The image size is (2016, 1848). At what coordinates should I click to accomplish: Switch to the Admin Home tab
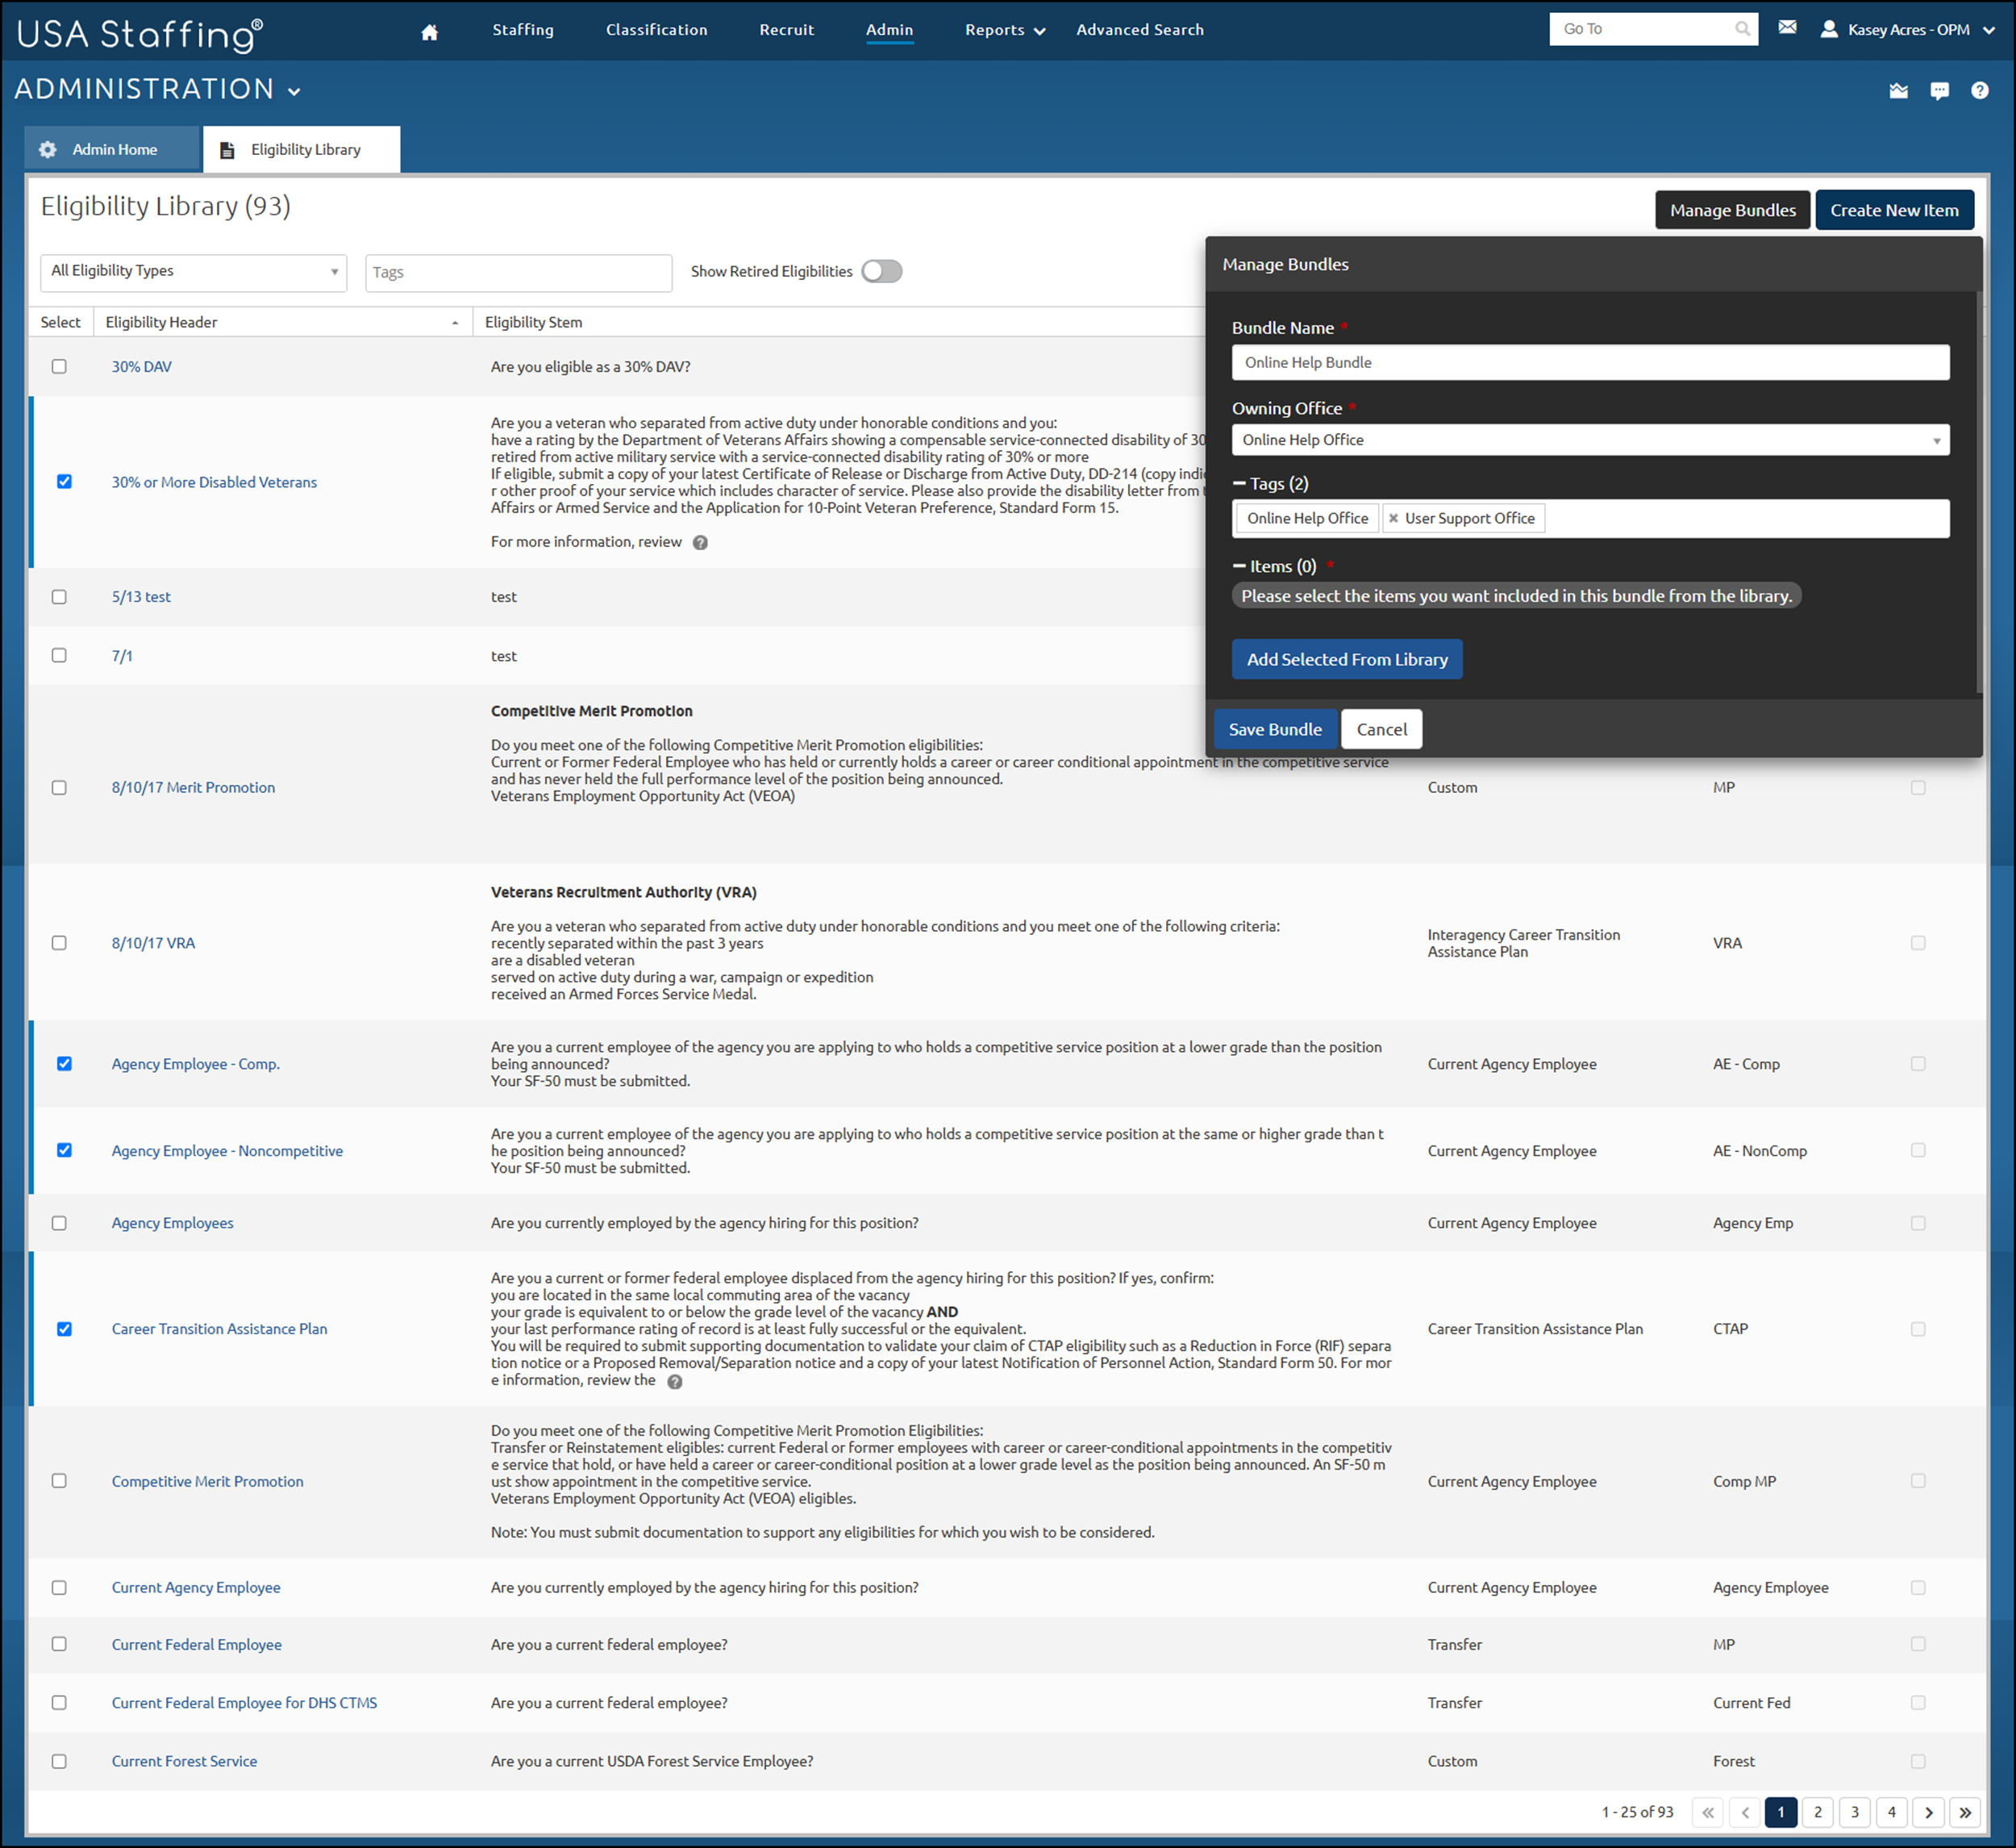113,148
